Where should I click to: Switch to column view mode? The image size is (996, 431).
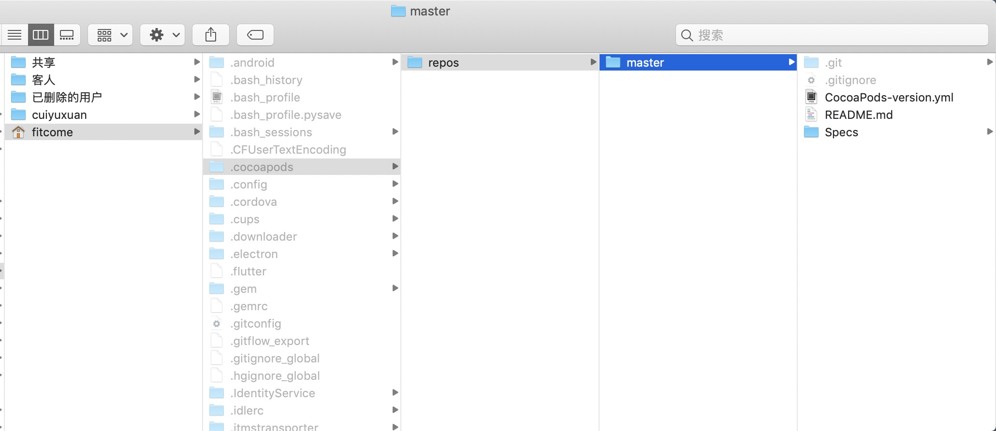pyautogui.click(x=41, y=35)
